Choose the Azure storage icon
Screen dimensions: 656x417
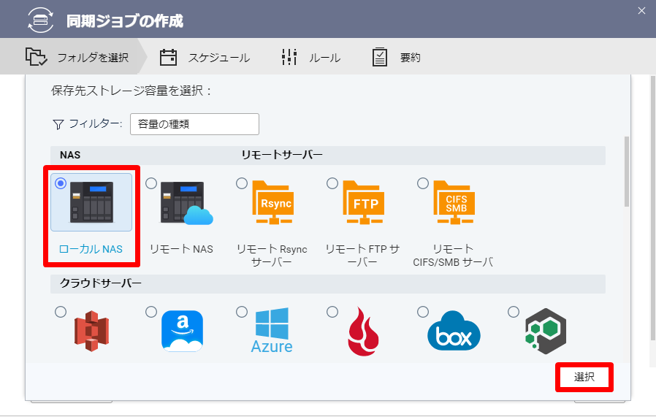coord(272,330)
